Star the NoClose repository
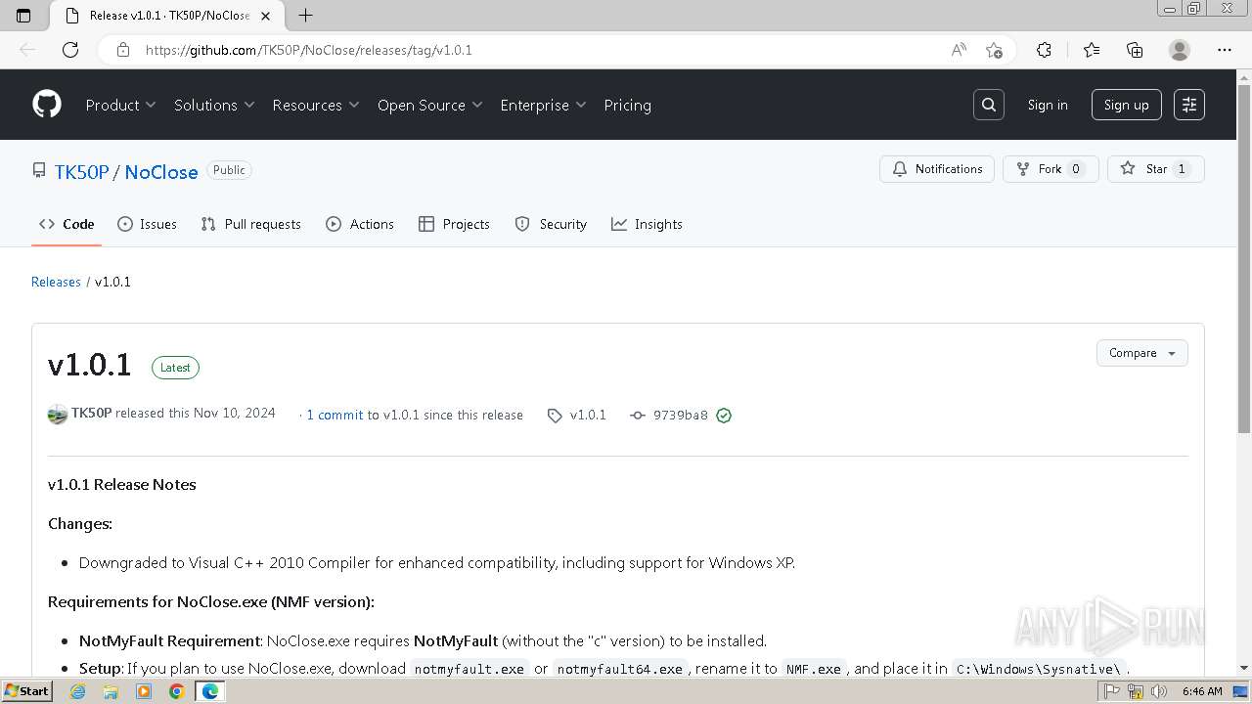 [1155, 169]
